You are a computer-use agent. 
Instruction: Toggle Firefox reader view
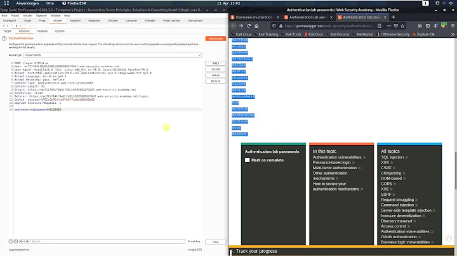coord(379,26)
